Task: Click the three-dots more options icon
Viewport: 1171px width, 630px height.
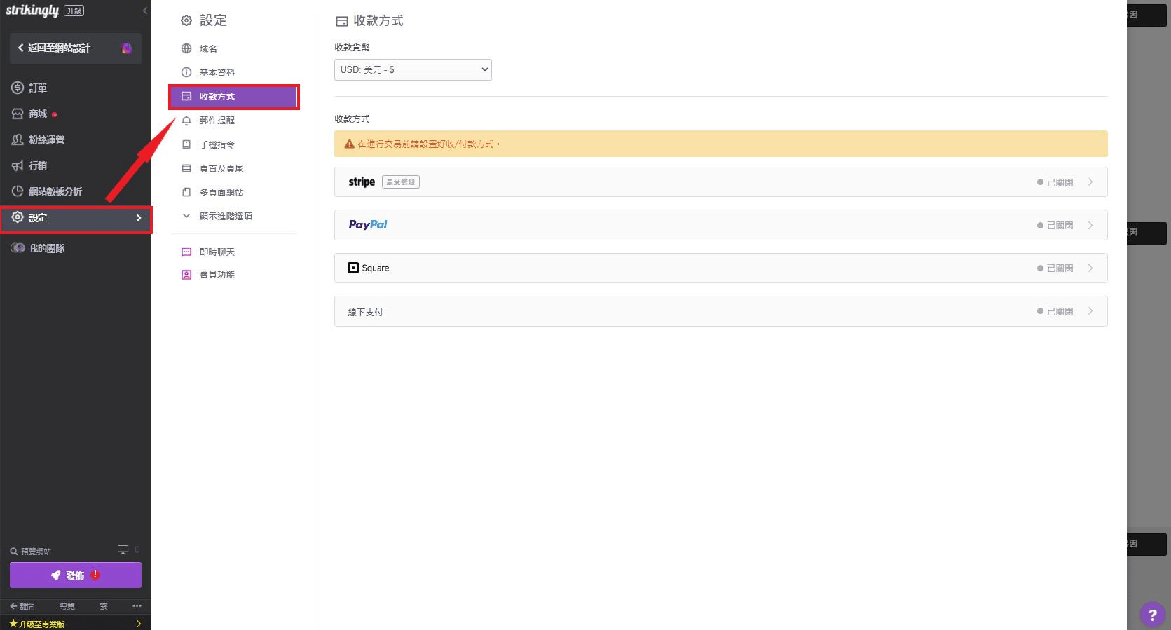Action: click(137, 606)
